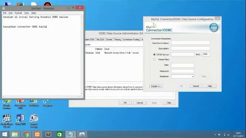Open Notepad Help menu
This screenshot has height=138, width=246.
[33, 13]
